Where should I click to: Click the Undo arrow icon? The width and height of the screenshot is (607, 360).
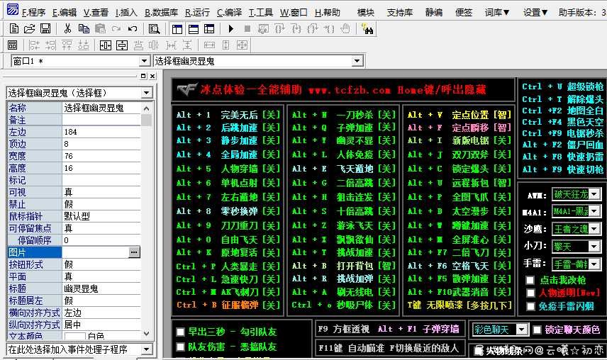click(x=133, y=28)
